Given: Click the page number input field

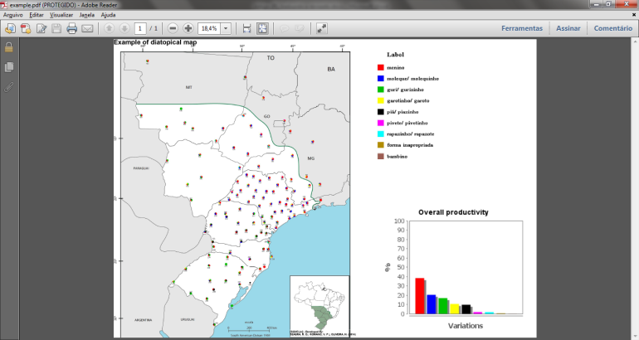Looking at the screenshot, I should click(139, 28).
